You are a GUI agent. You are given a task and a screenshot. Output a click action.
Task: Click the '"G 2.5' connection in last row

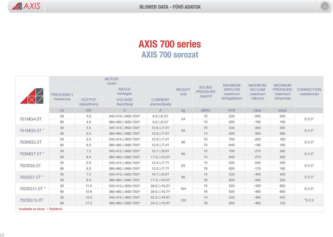309,200
